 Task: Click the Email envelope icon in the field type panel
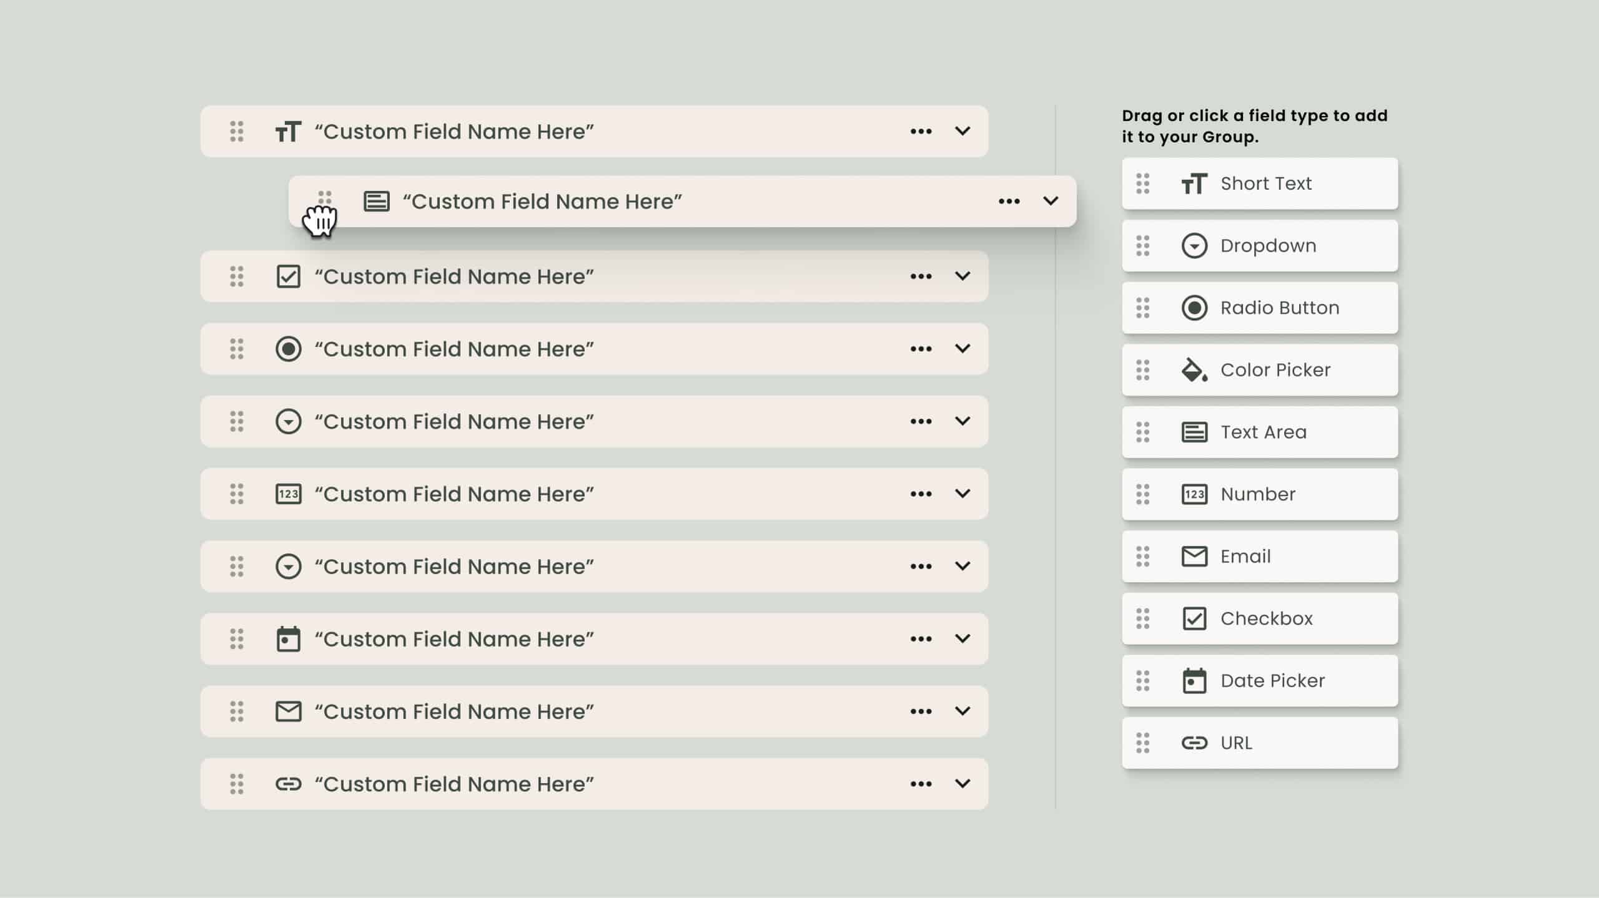pyautogui.click(x=1194, y=556)
